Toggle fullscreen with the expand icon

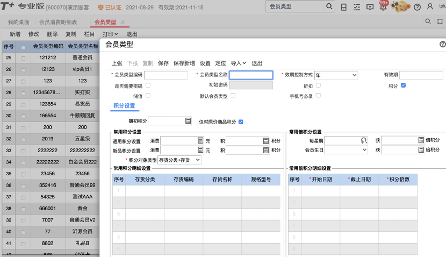point(440,22)
